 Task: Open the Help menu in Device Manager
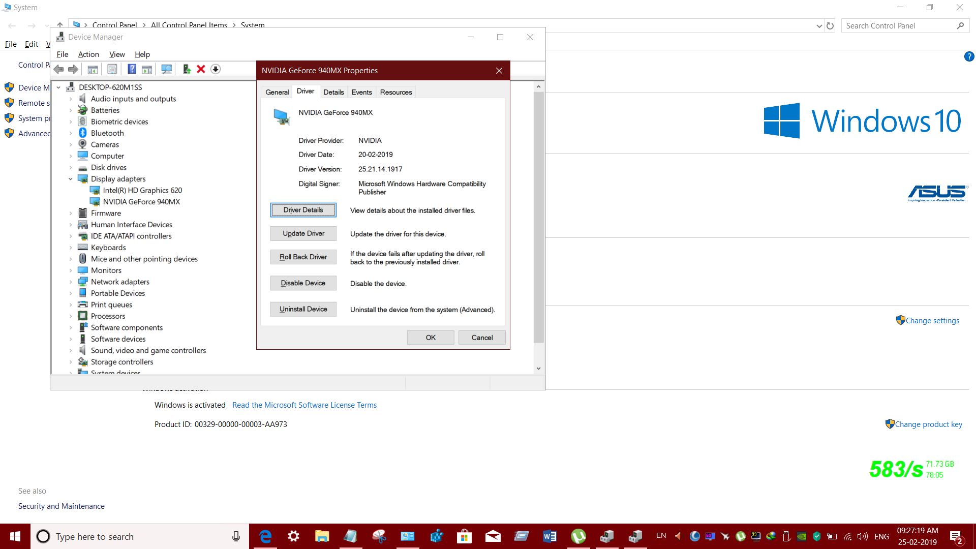[142, 54]
